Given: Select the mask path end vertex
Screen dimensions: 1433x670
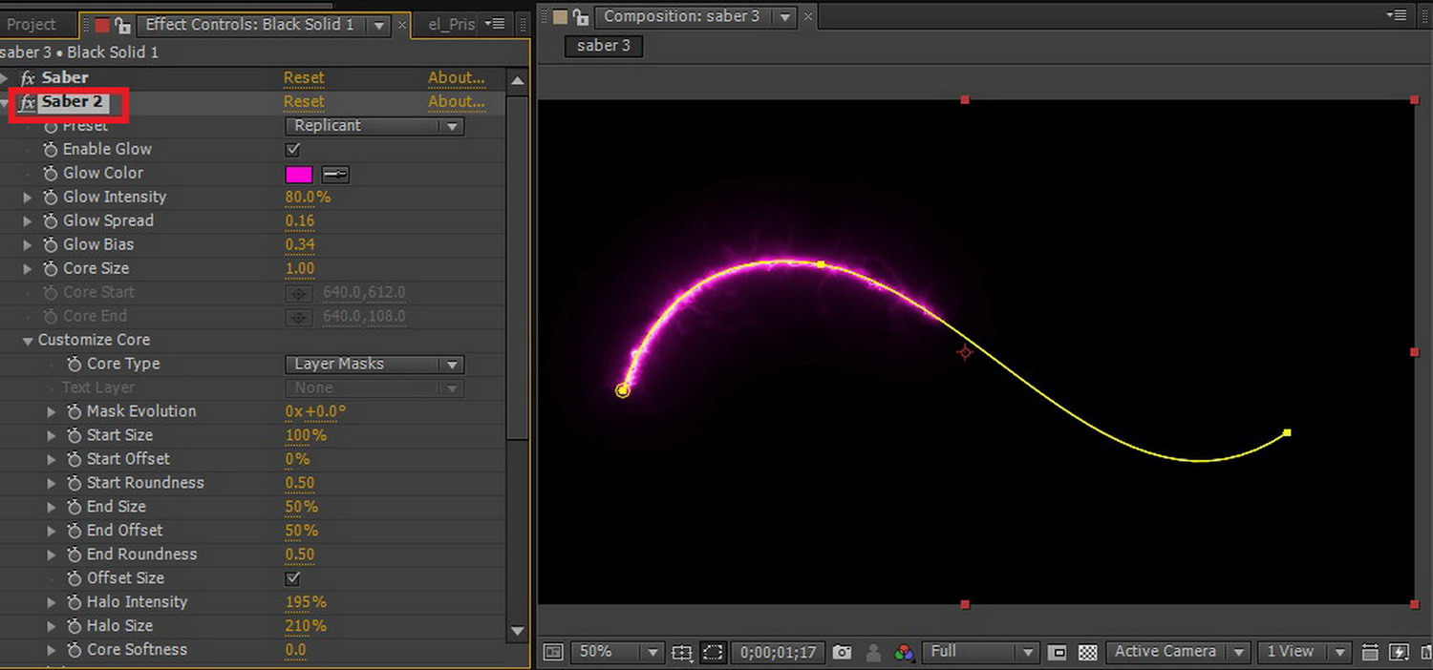Looking at the screenshot, I should point(1287,433).
